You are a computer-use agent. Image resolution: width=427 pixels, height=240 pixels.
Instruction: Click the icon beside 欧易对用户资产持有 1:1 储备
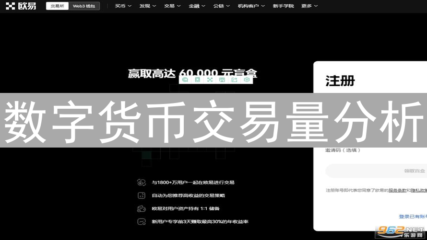(142, 208)
